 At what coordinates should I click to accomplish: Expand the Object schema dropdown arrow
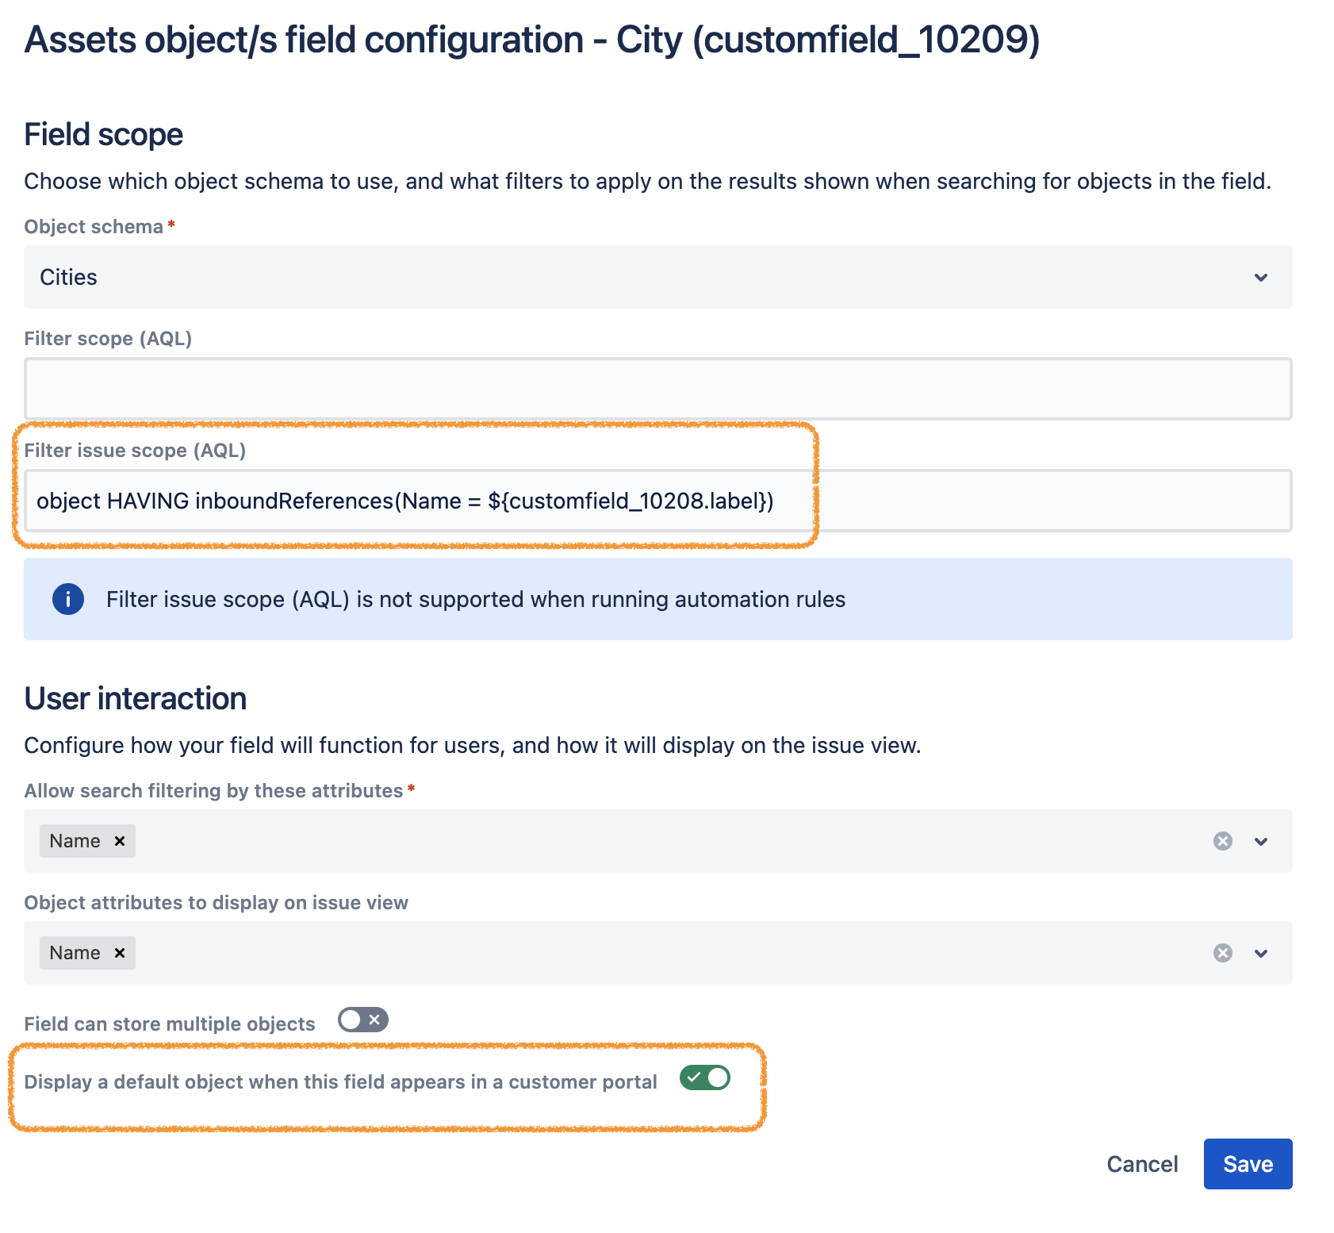click(1260, 278)
